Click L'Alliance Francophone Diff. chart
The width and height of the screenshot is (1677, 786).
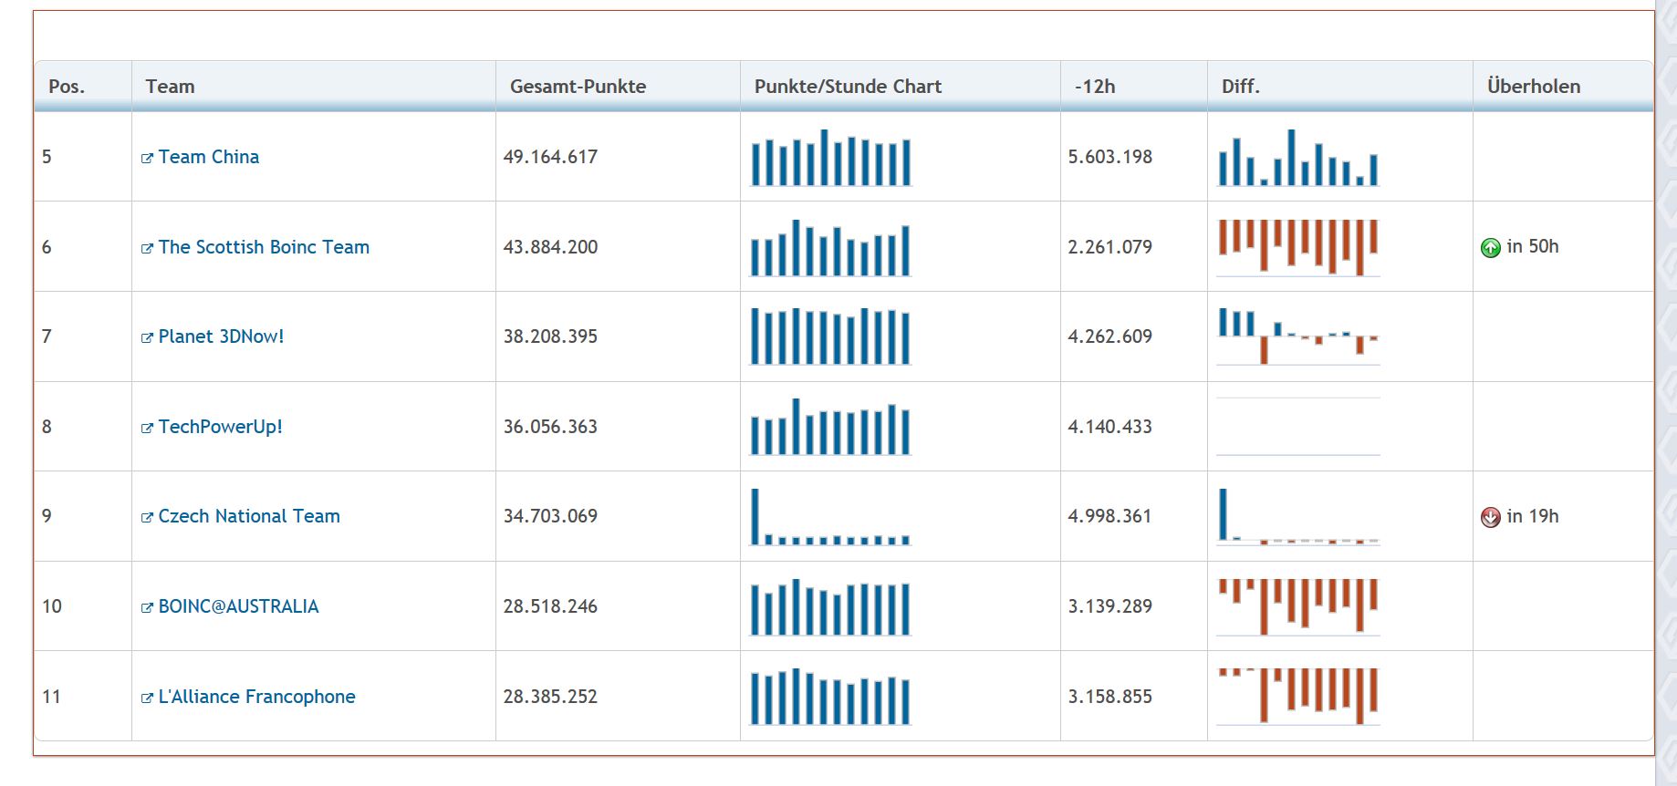coord(1298,697)
